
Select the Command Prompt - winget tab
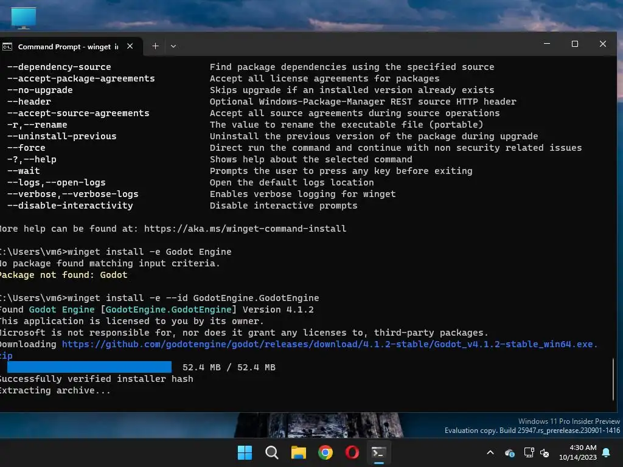(68, 46)
